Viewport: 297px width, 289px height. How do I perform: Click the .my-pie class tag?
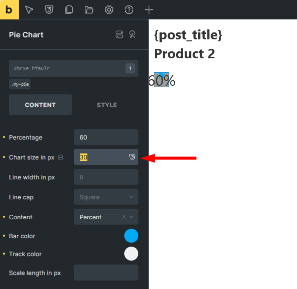20,84
